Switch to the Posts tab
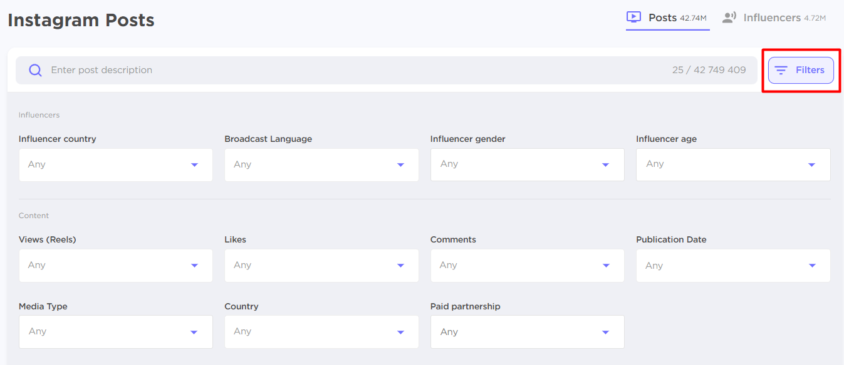The image size is (844, 365). point(667,18)
